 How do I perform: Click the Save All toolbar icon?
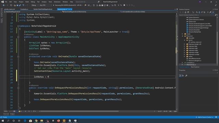20,5
